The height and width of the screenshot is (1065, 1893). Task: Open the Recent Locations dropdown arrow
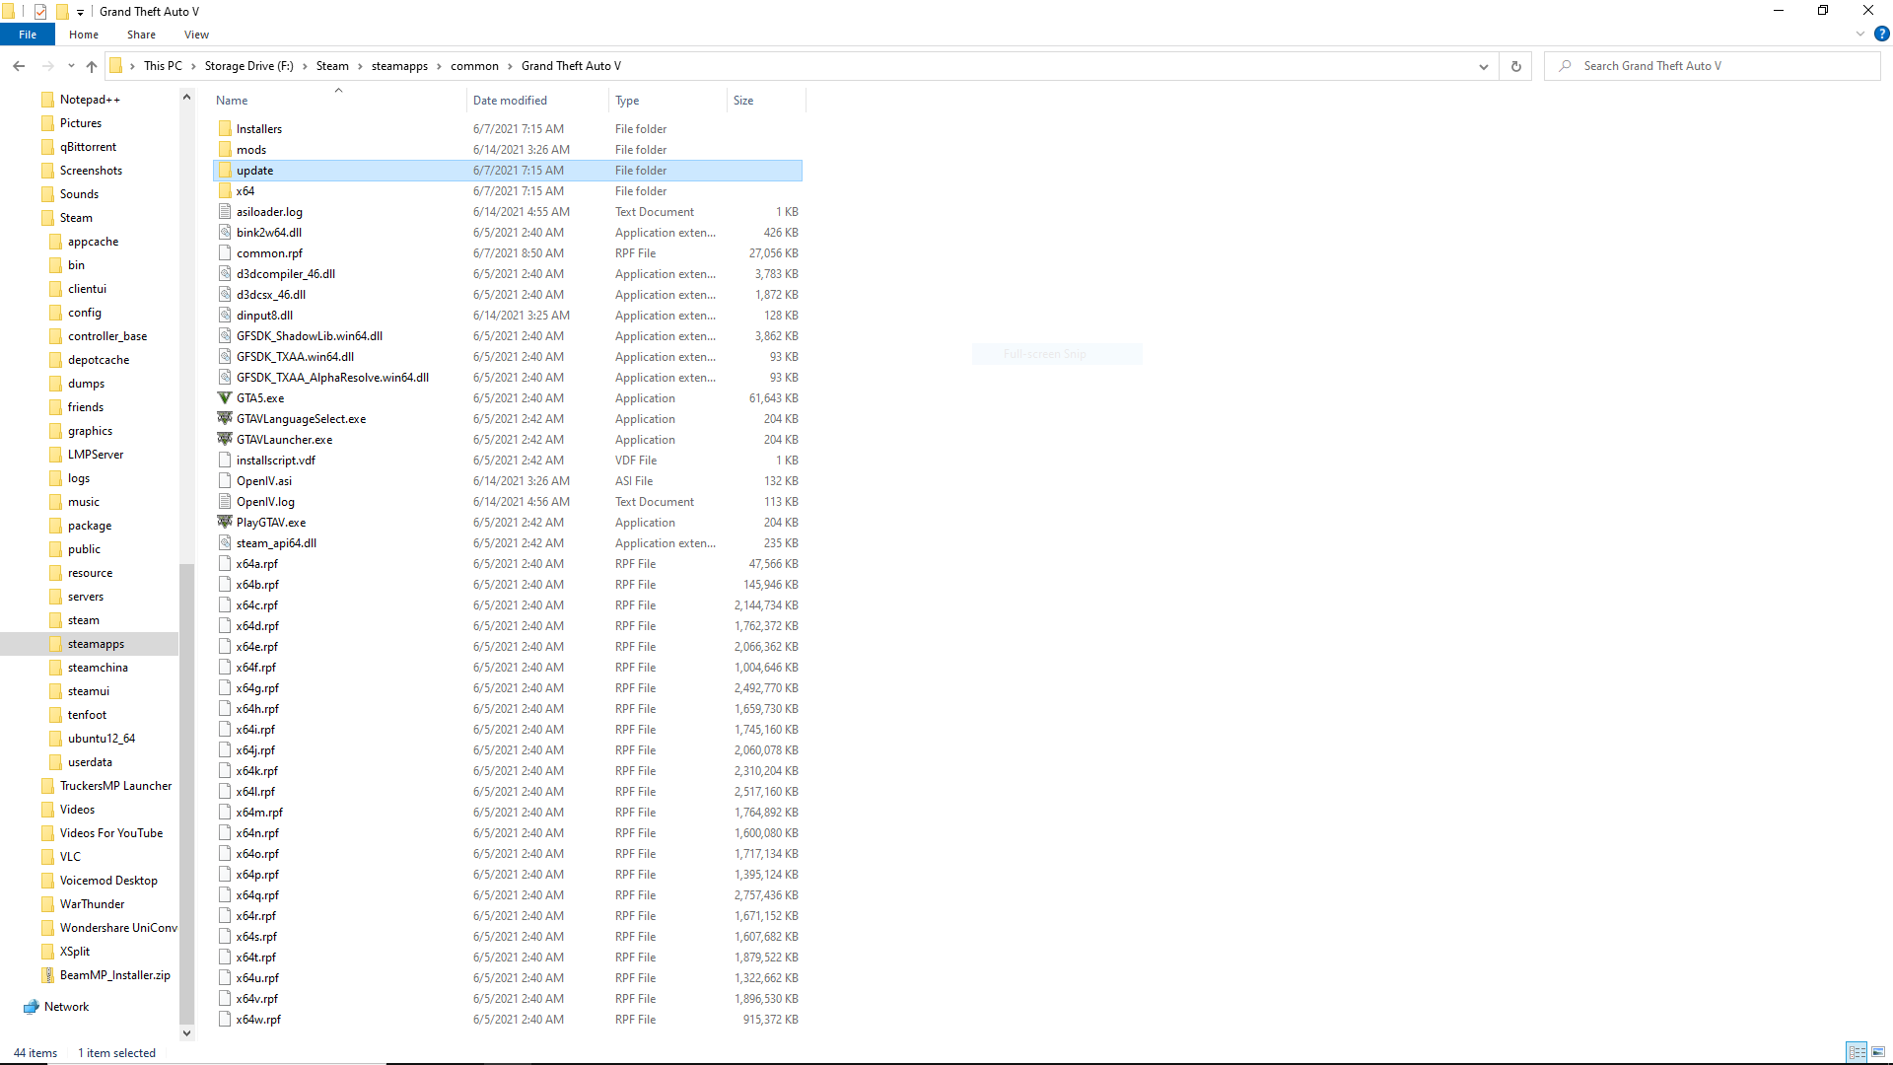point(70,66)
